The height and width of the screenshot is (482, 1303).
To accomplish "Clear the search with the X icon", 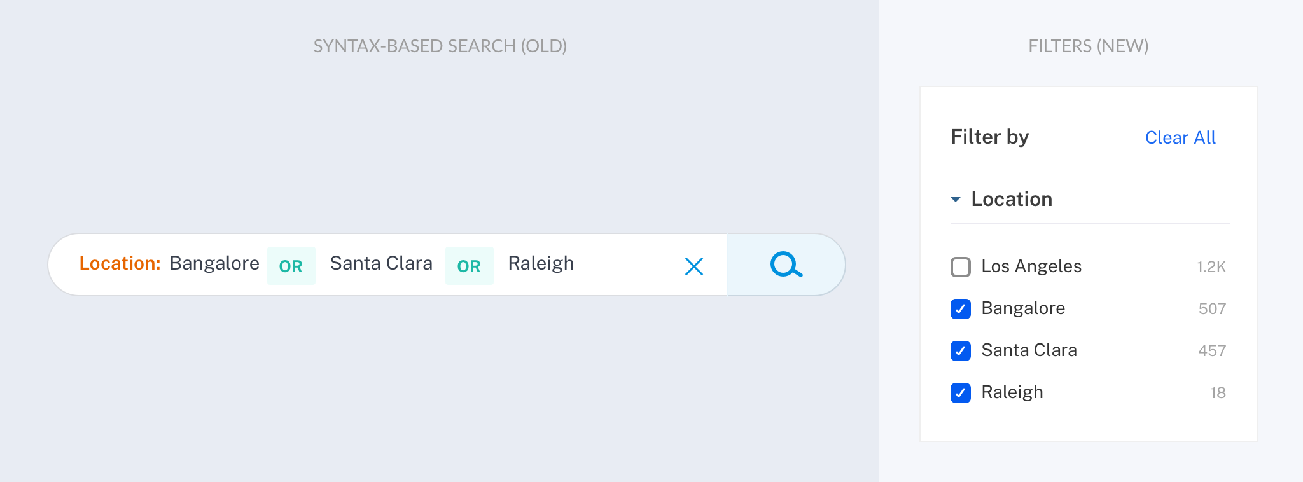I will click(693, 266).
